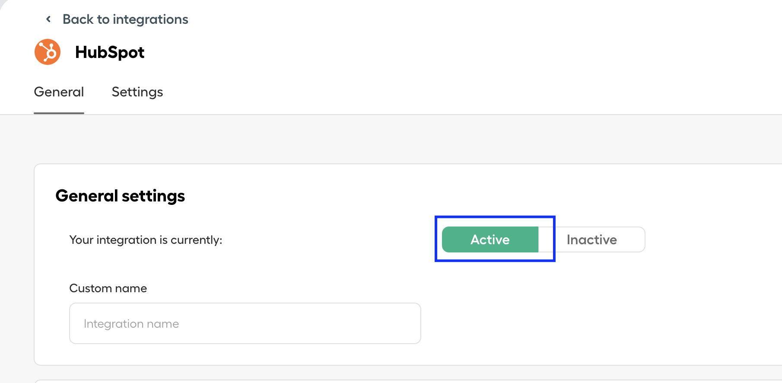
Task: Click the orange HubSpot logo
Action: click(48, 52)
